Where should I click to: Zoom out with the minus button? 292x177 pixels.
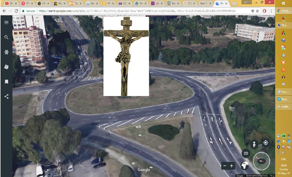pyautogui.click(x=225, y=166)
